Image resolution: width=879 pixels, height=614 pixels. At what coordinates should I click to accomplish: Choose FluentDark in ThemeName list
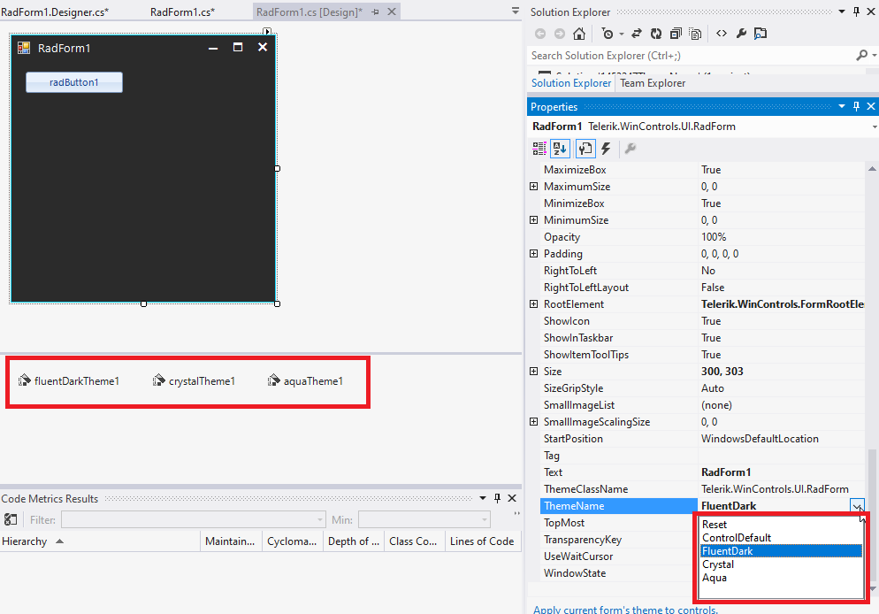tap(781, 551)
